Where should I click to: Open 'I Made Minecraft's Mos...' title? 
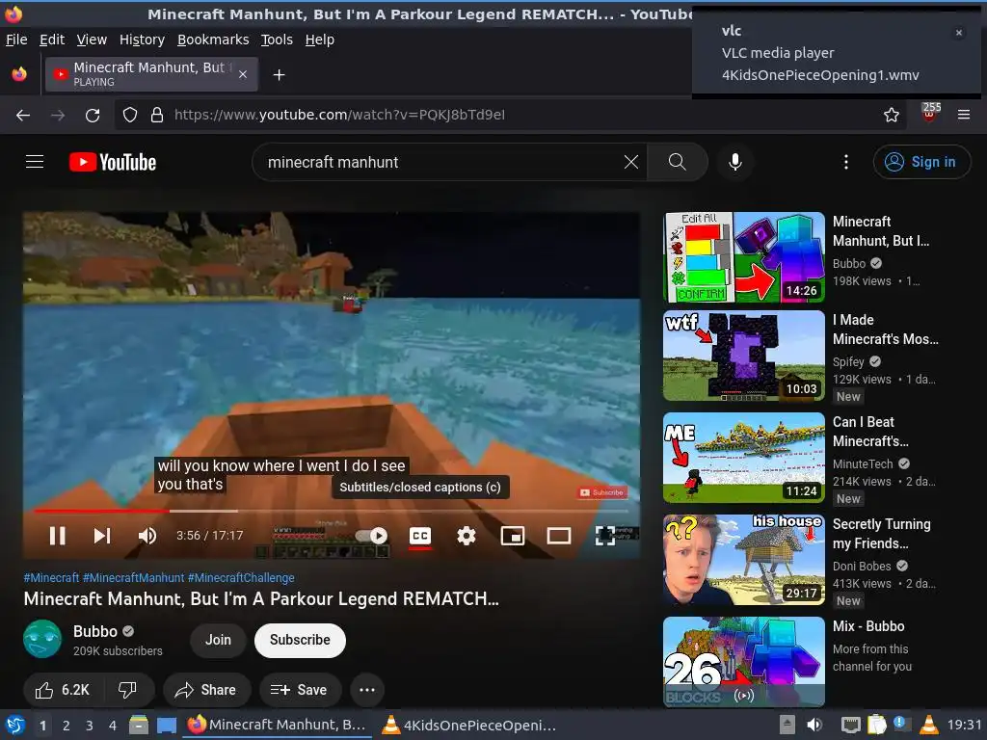886,330
